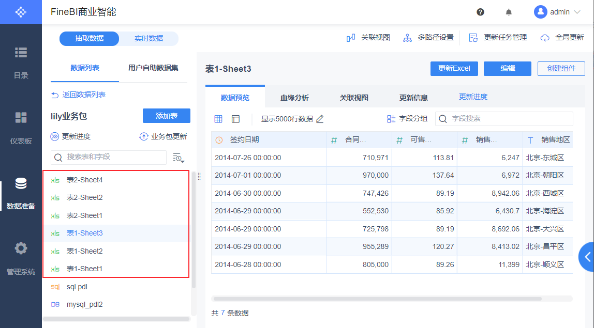Select 表2-Sheet4 in the table list

(116, 180)
